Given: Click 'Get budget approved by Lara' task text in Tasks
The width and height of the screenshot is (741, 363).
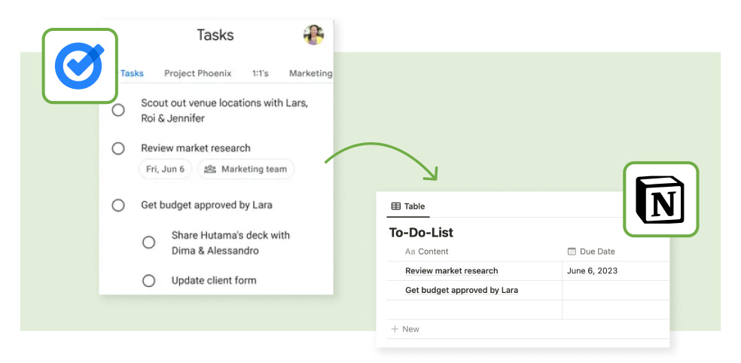Looking at the screenshot, I should coord(206,205).
